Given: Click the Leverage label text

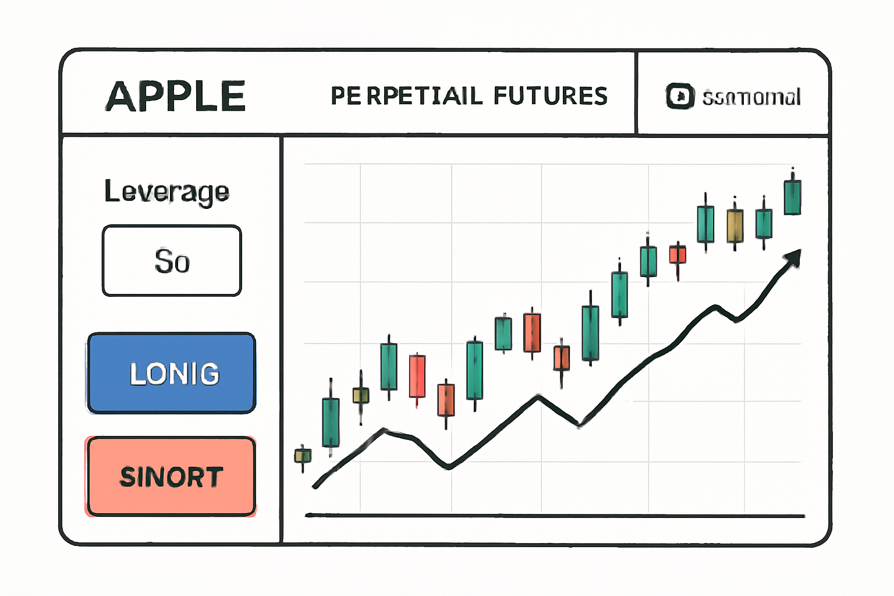Looking at the screenshot, I should pos(167,191).
